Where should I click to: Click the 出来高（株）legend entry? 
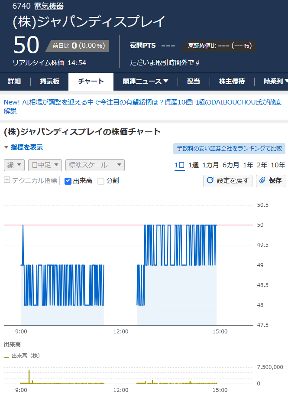[22, 356]
